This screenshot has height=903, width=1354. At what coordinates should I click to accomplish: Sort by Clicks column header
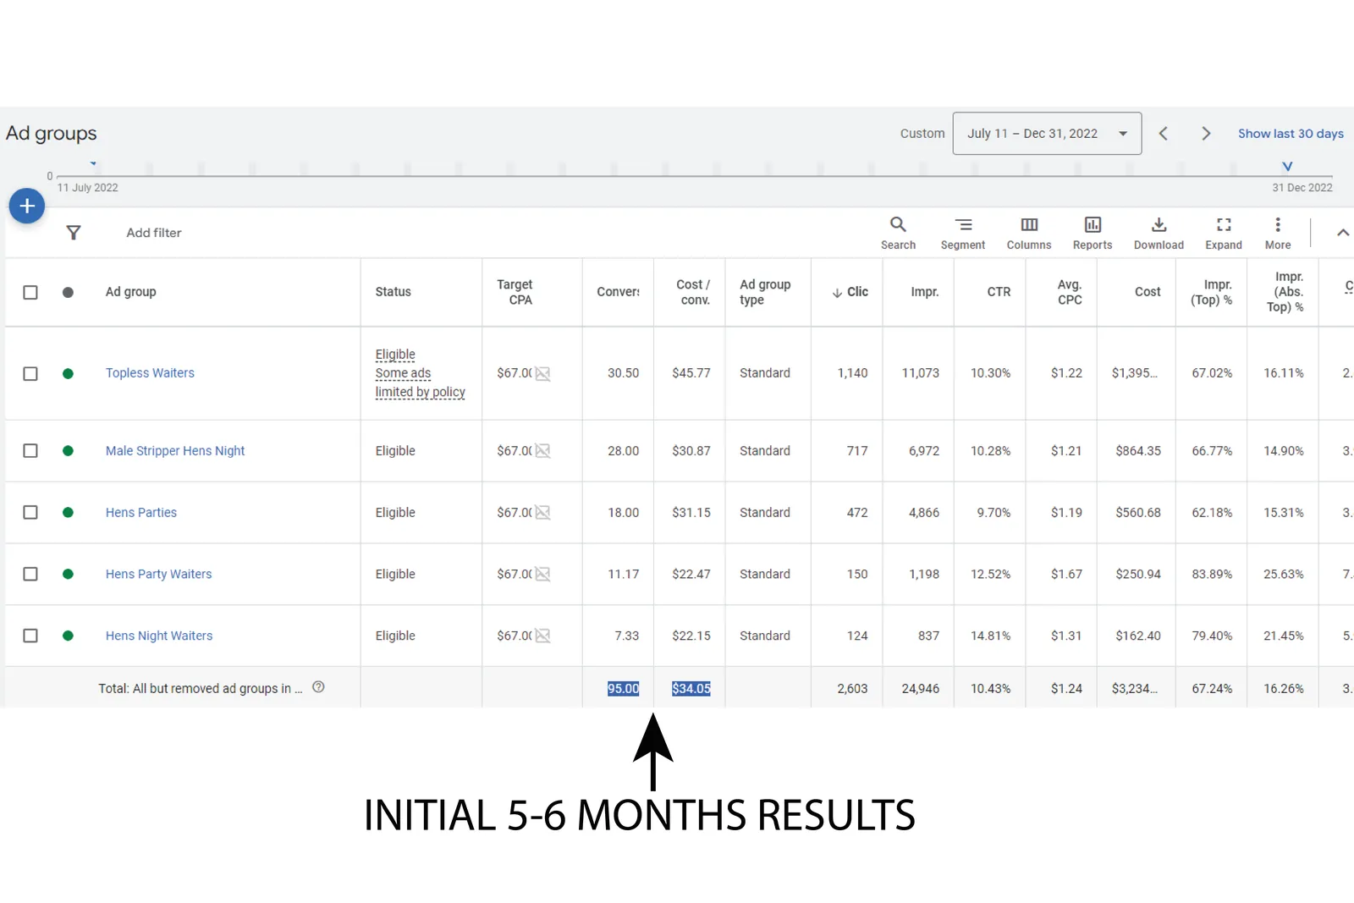click(850, 292)
